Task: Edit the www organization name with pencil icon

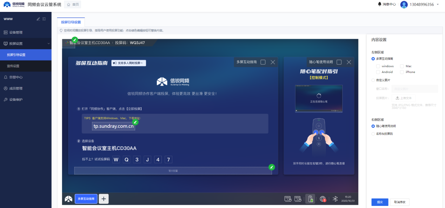Action: pyautogui.click(x=38, y=19)
